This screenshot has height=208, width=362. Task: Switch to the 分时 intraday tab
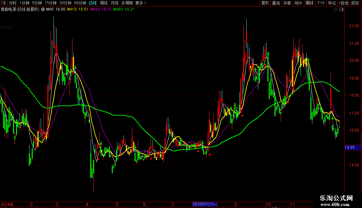(x=12, y=3)
